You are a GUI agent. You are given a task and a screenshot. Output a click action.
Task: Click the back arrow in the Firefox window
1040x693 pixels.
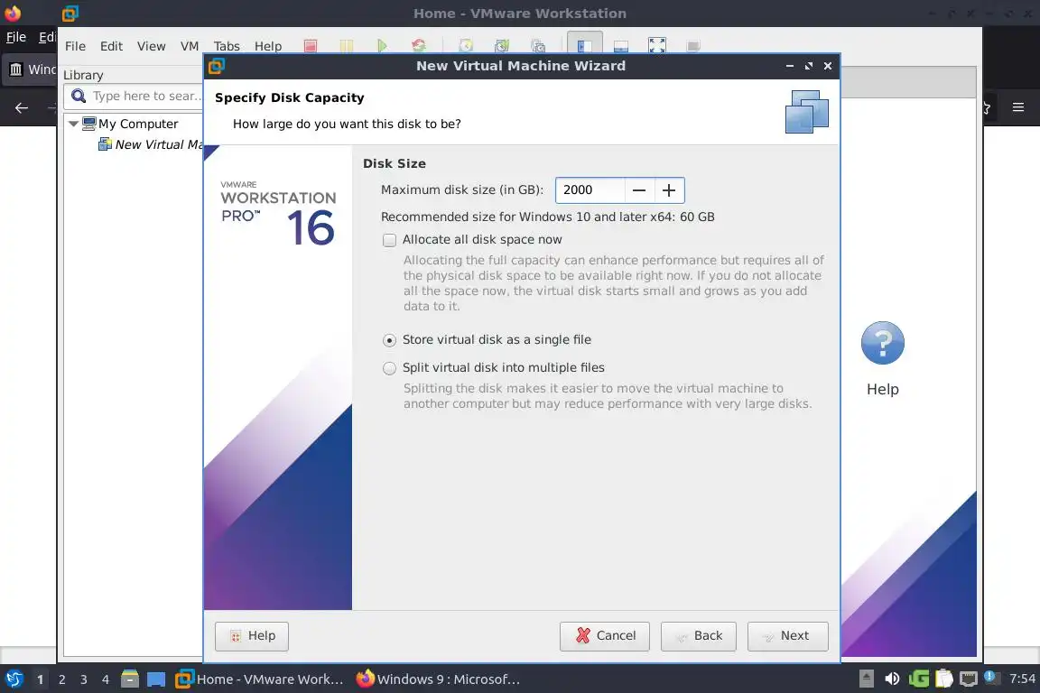(x=22, y=108)
